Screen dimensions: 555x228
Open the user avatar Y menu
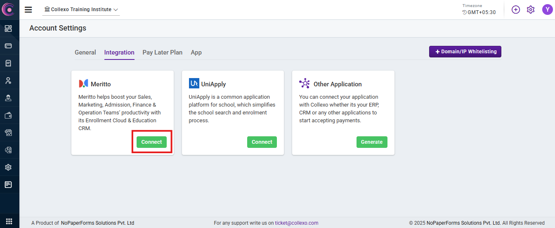pyautogui.click(x=548, y=9)
